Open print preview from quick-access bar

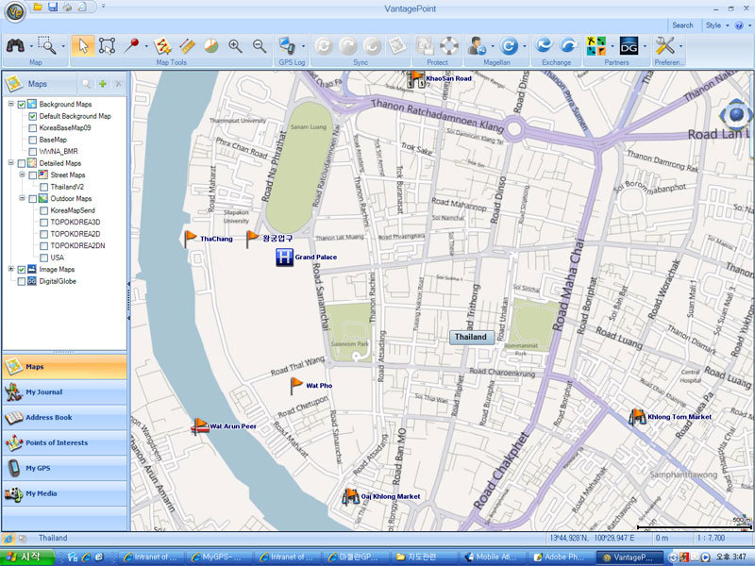click(x=82, y=7)
